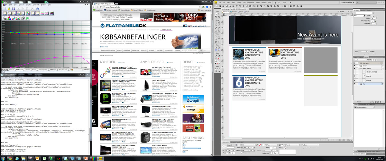Open the JPEG export format dropdown
Image resolution: width=386 pixels, height=161 pixels.
click(360, 16)
